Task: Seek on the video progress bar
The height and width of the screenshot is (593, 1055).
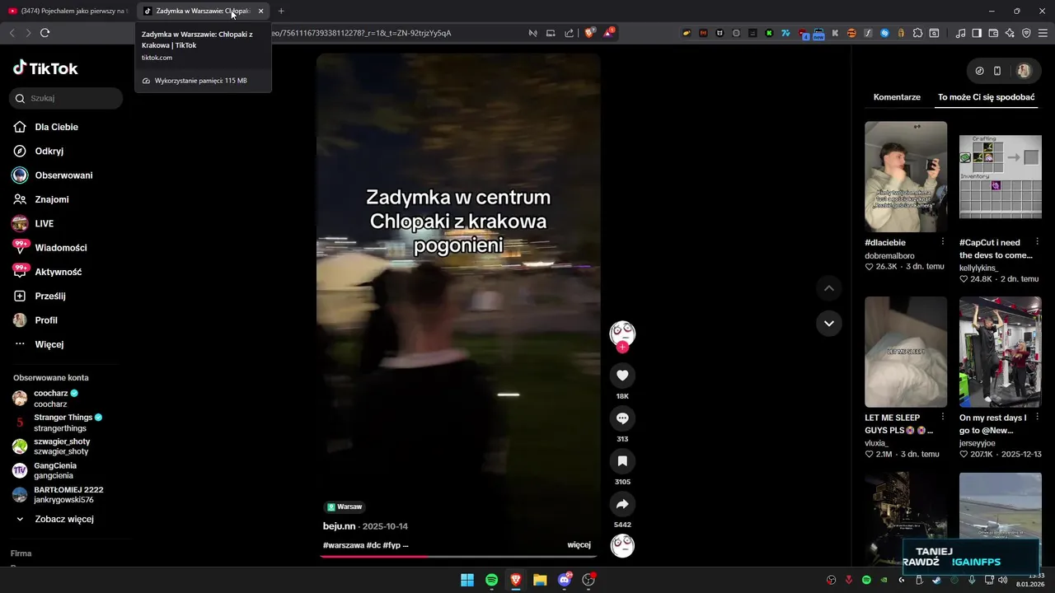Action: 458,556
